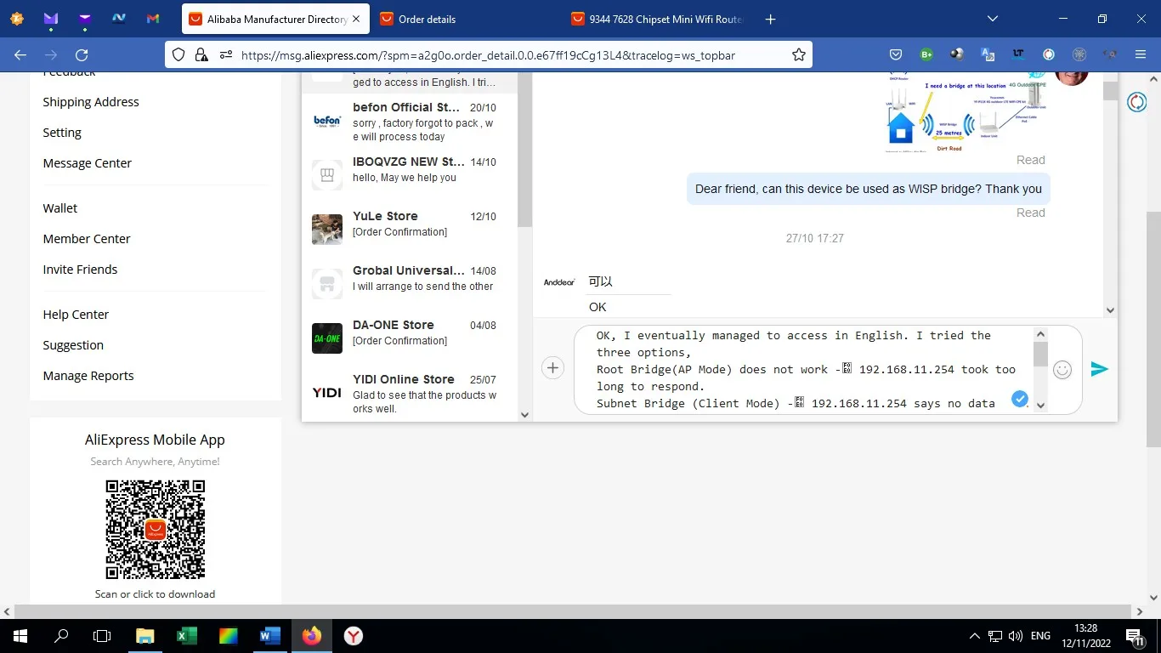
Task: Open Manage Reports
Action: [x=88, y=376]
